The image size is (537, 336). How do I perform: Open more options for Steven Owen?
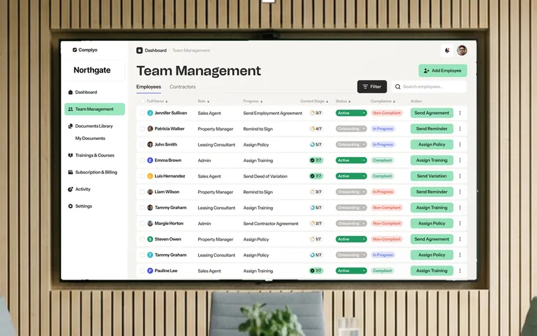(460, 239)
